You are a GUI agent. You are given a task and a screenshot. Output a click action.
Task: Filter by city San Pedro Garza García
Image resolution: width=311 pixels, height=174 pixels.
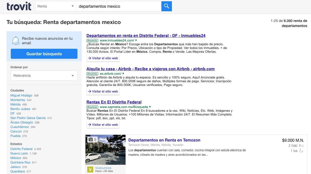click(x=28, y=118)
